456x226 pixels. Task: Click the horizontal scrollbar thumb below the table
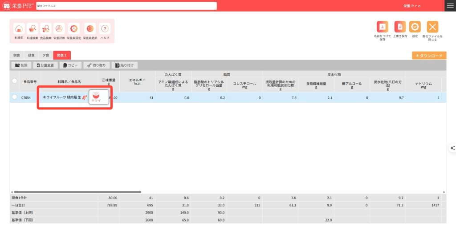(x=77, y=192)
